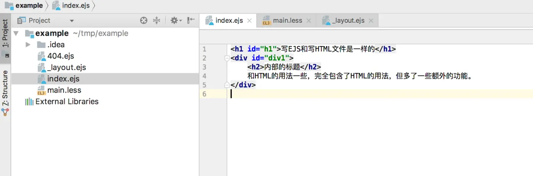Click the collapse all icon in Project panel
Screen dimensions: 533x176
[x=156, y=21]
